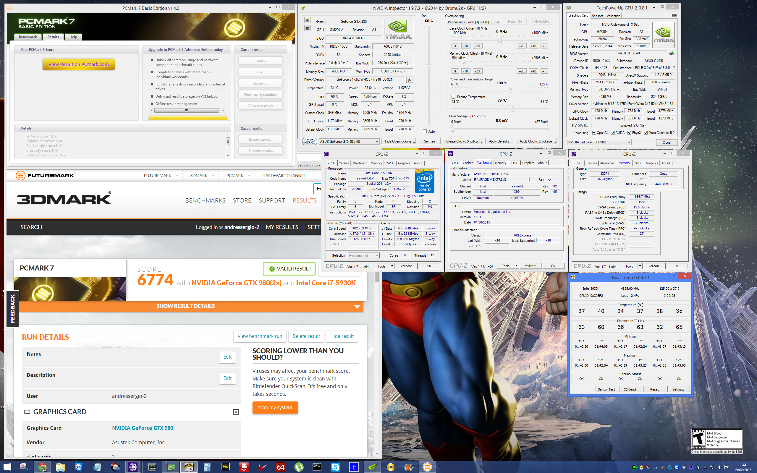Open the ASUS GeForce GTX 980 (0) GPU selector
Image resolution: width=757 pixels, height=473 pixels.
point(349,141)
